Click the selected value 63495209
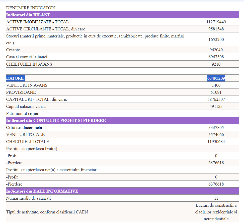Screen dimensions: 244x223 216,78
